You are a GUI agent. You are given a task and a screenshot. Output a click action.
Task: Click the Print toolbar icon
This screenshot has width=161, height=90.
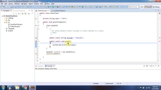(12, 7)
